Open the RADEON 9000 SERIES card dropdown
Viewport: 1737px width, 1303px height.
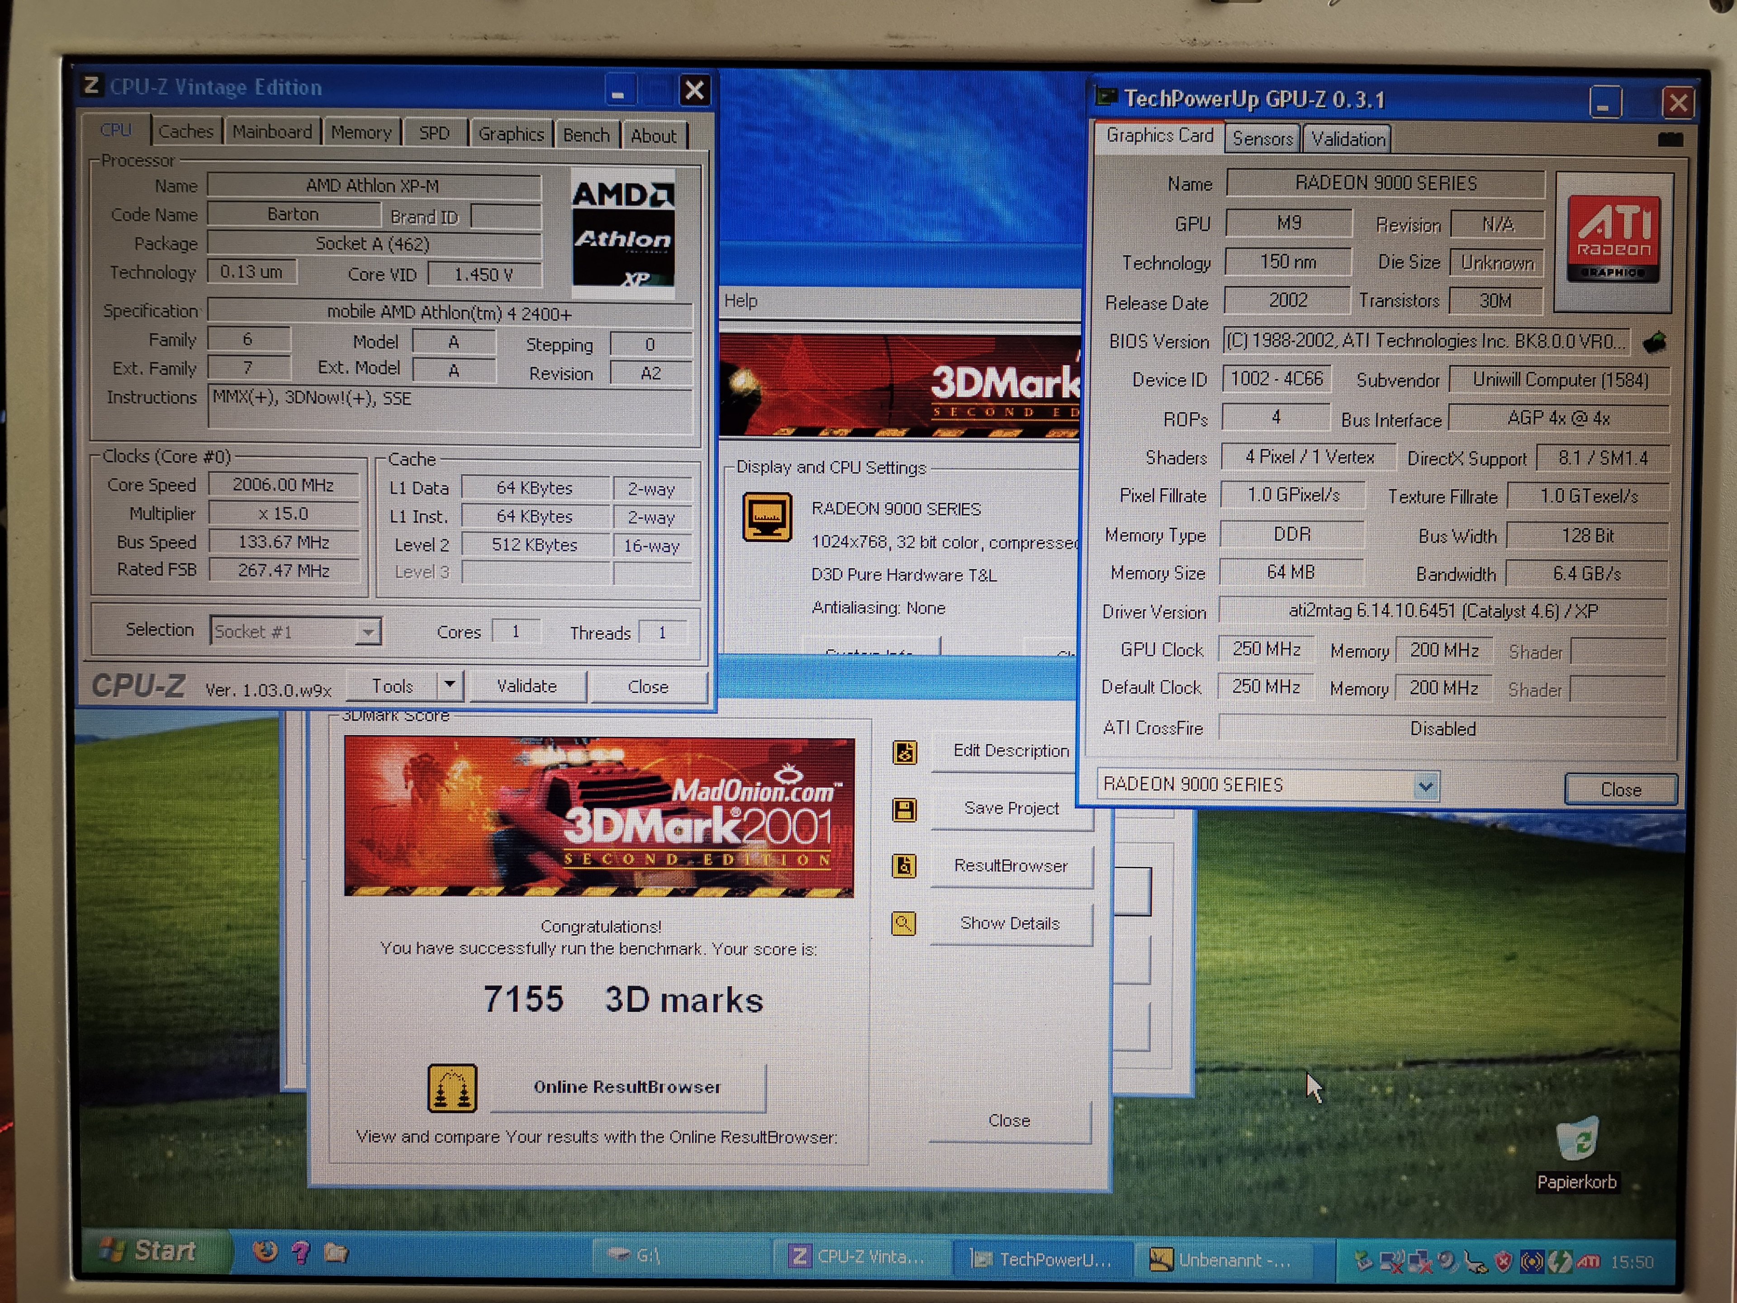(x=1425, y=785)
